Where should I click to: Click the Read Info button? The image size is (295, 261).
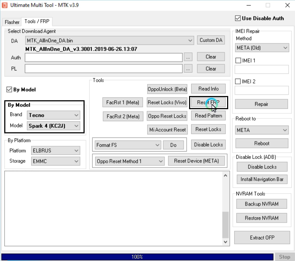(209, 89)
